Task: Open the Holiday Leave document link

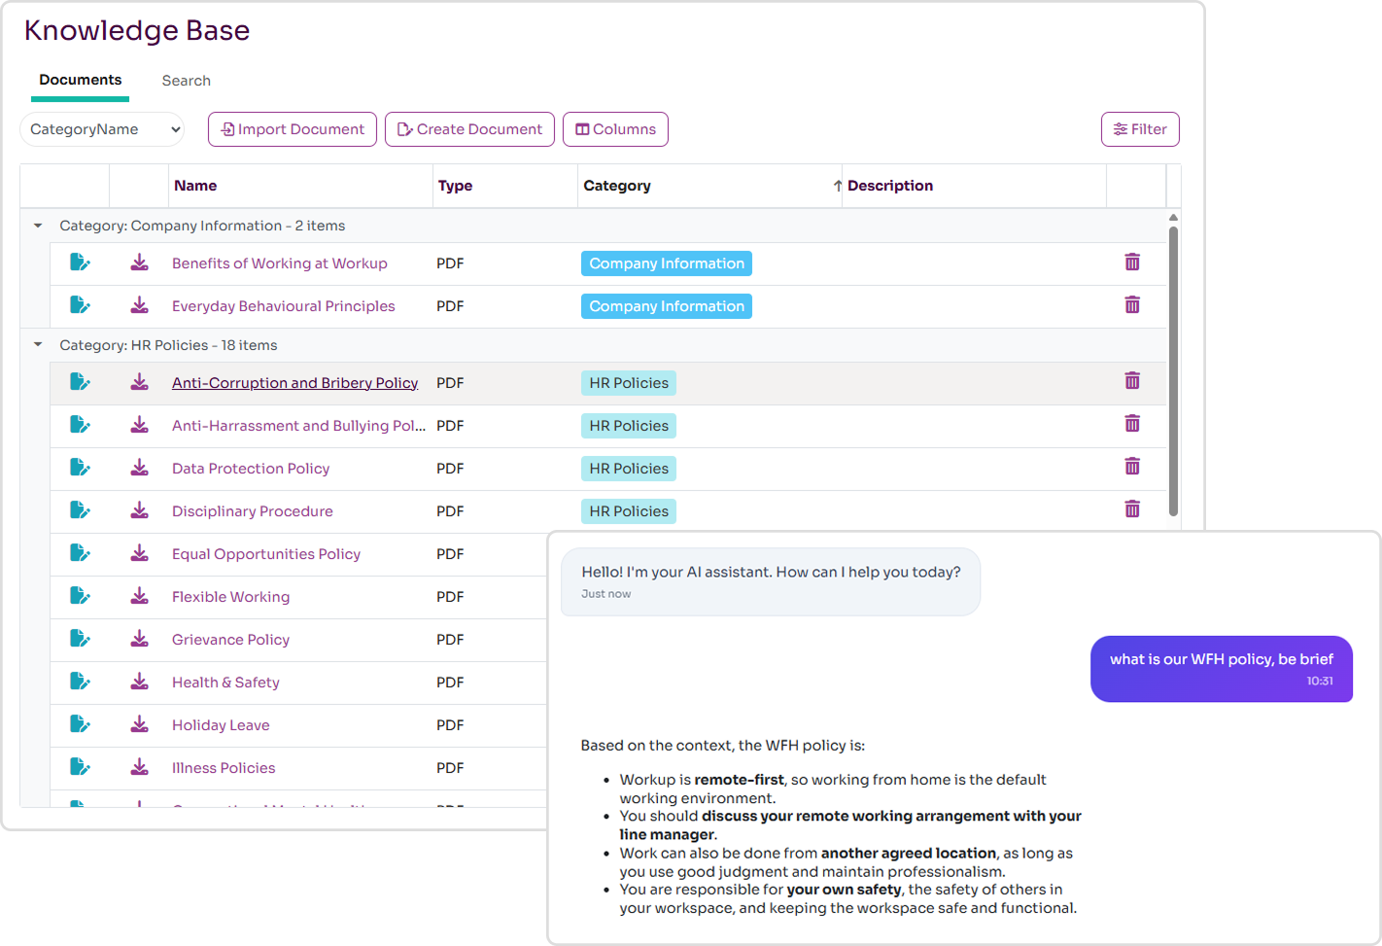Action: click(x=221, y=725)
